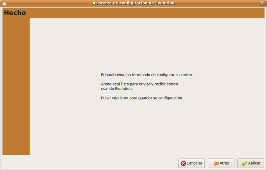Click the orange back arrow icon

pos(216,163)
